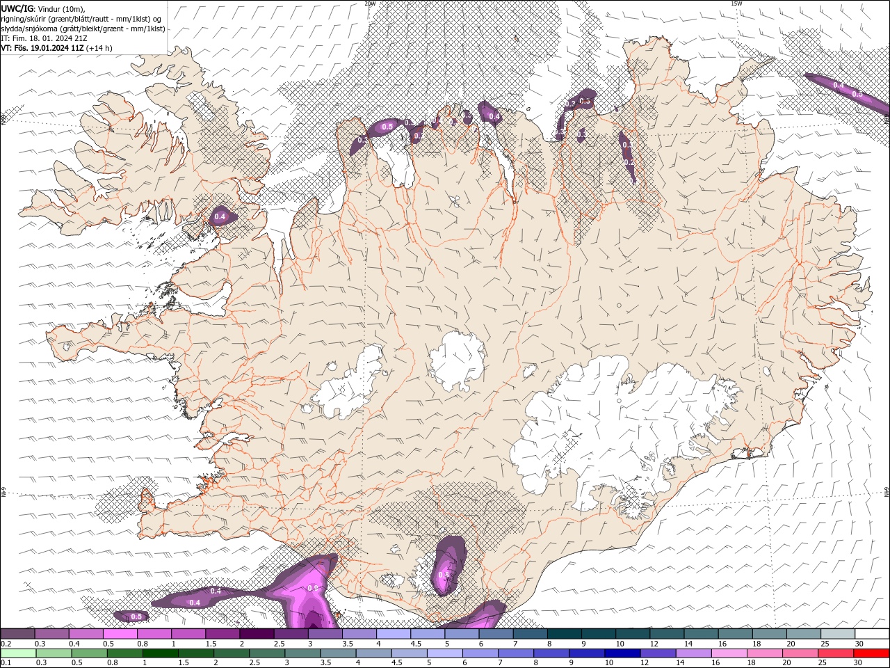This screenshot has height=668, width=890.
Task: Click the '20W' longitude label
Action: click(371, 3)
